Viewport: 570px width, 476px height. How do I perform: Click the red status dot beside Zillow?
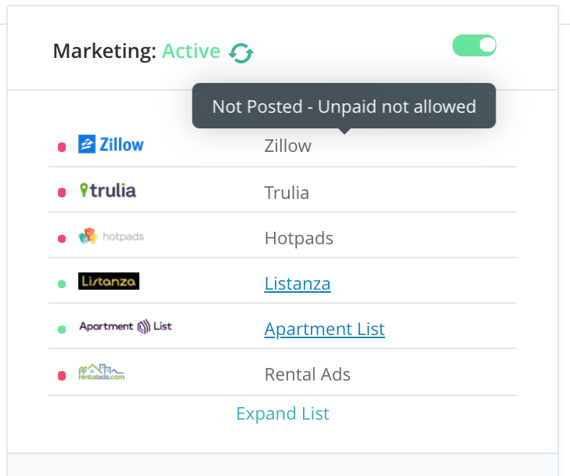tap(62, 147)
